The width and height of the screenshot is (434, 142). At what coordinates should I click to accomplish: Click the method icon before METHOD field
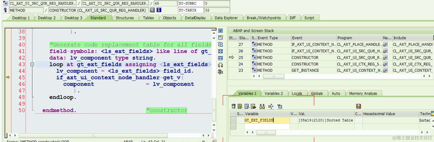pyautogui.click(x=5, y=10)
